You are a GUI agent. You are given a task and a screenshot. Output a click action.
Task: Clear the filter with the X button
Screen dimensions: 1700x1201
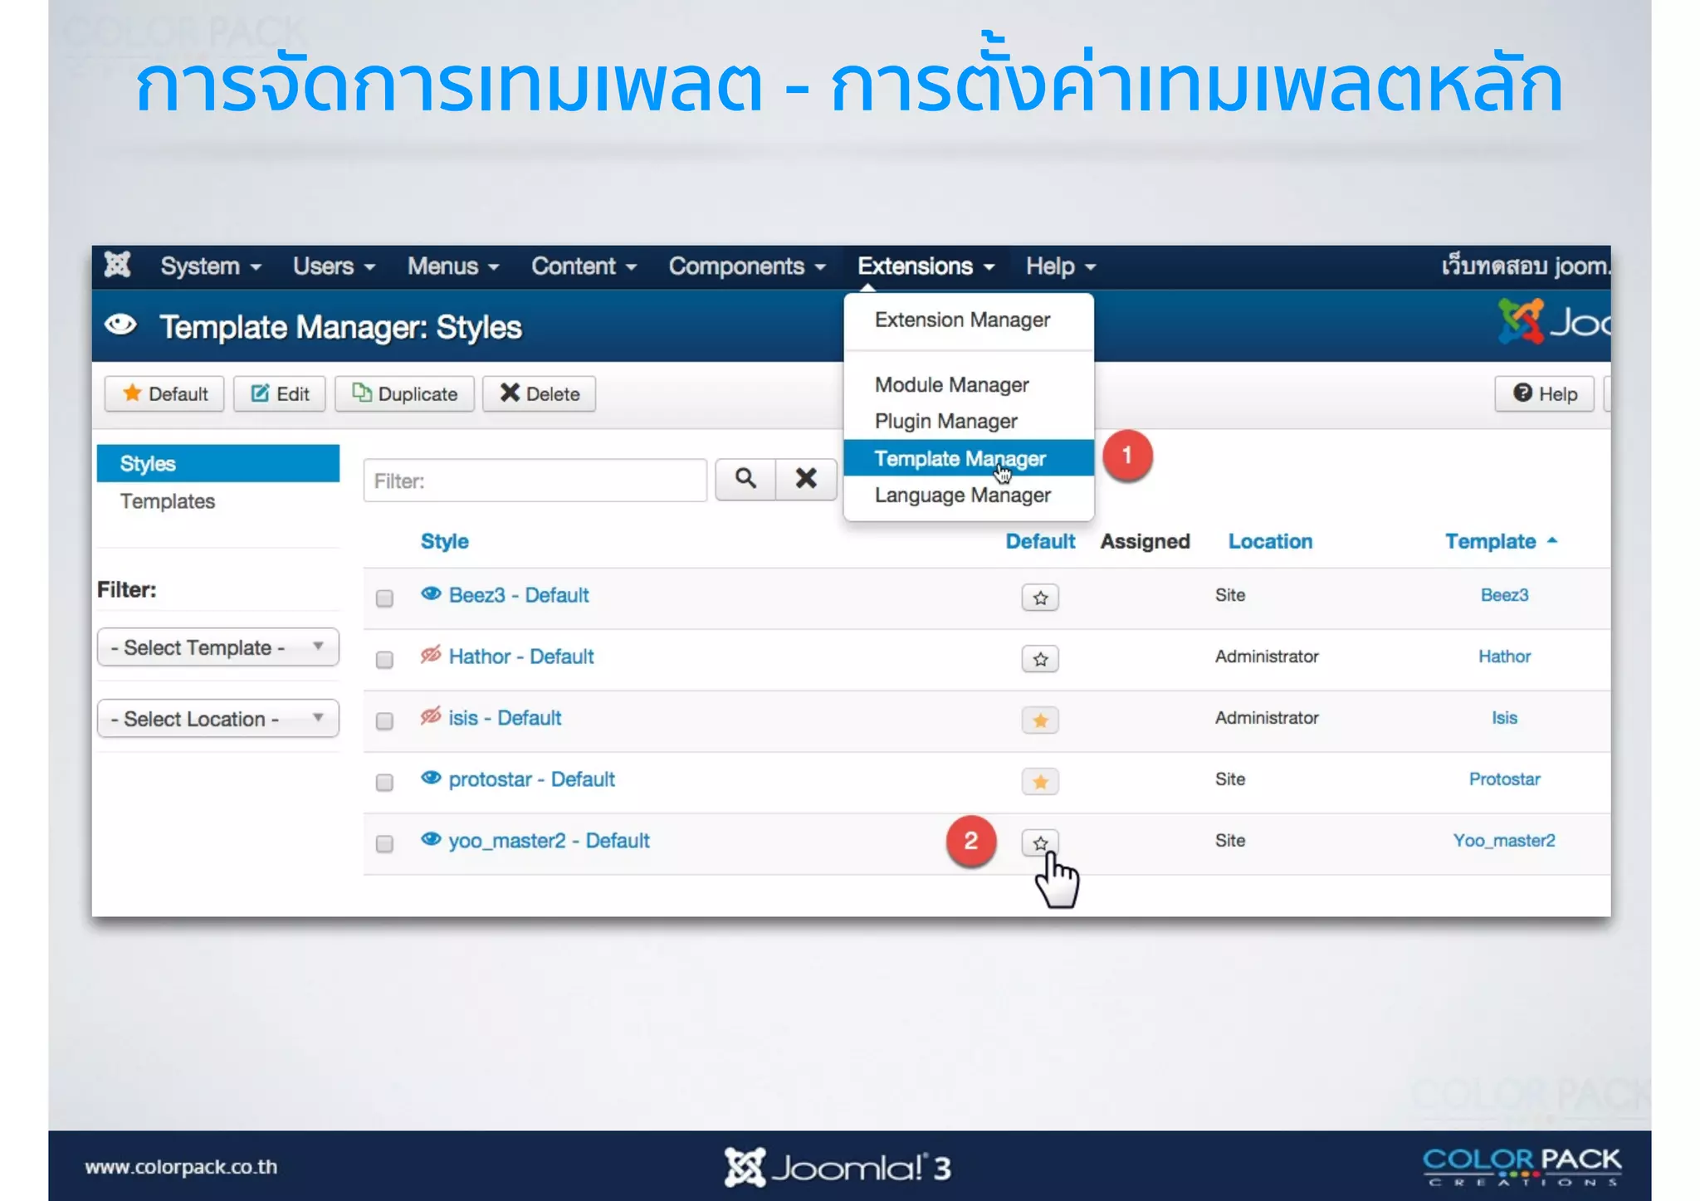[806, 480]
